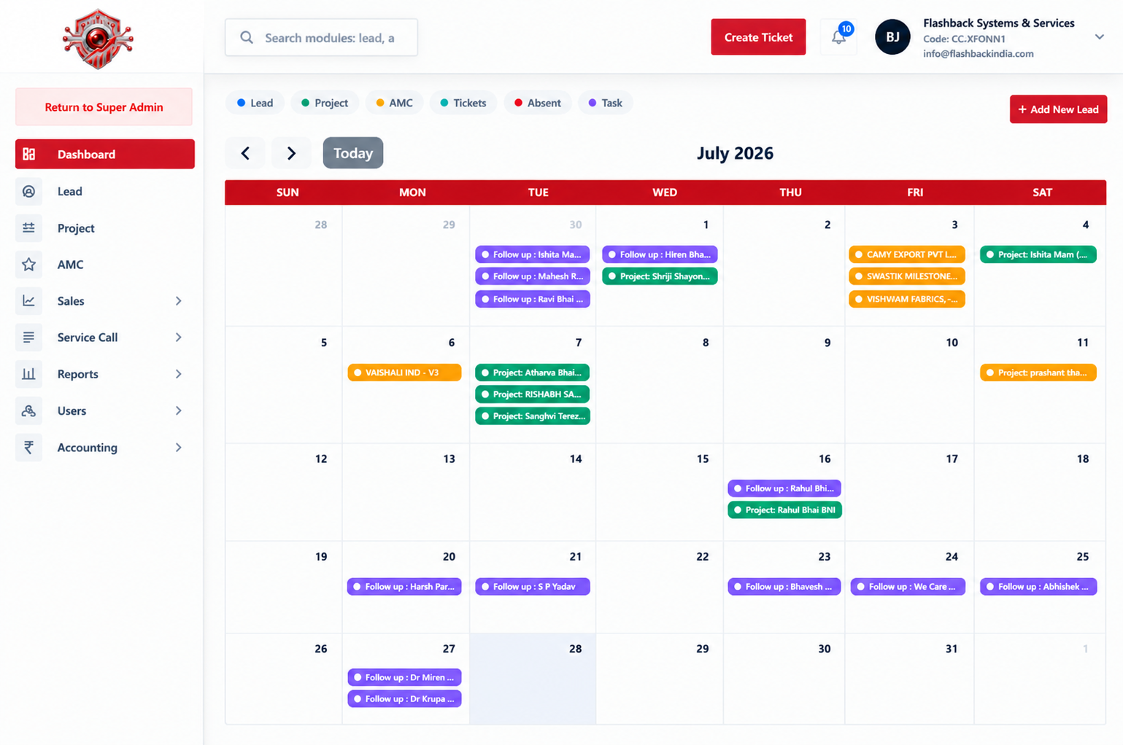1123x745 pixels.
Task: Open Follow up : Rahul Bhi... event
Action: click(784, 488)
